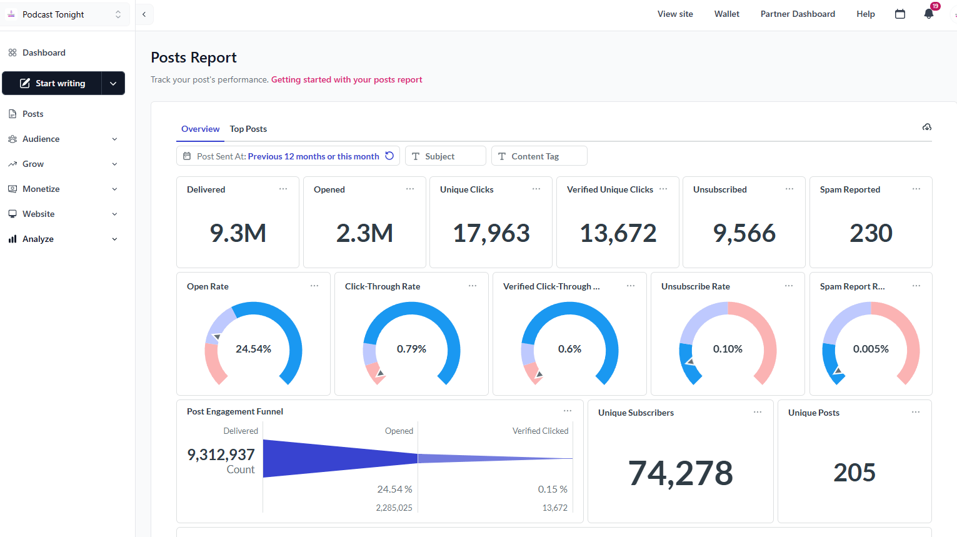
Task: Open Getting started with posts report link
Action: (x=346, y=79)
